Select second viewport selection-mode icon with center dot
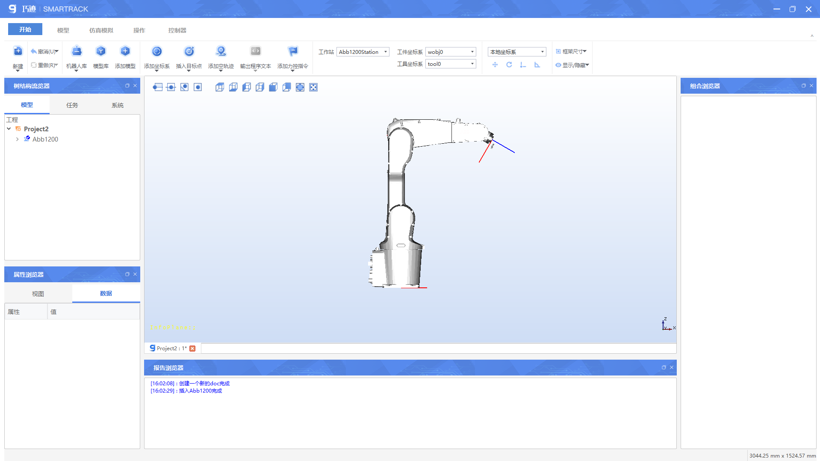The width and height of the screenshot is (820, 461). [x=171, y=87]
